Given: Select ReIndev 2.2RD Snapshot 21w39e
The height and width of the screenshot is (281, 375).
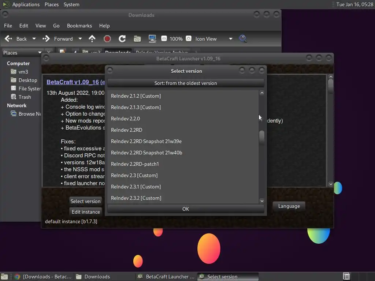Looking at the screenshot, I should pos(183,142).
